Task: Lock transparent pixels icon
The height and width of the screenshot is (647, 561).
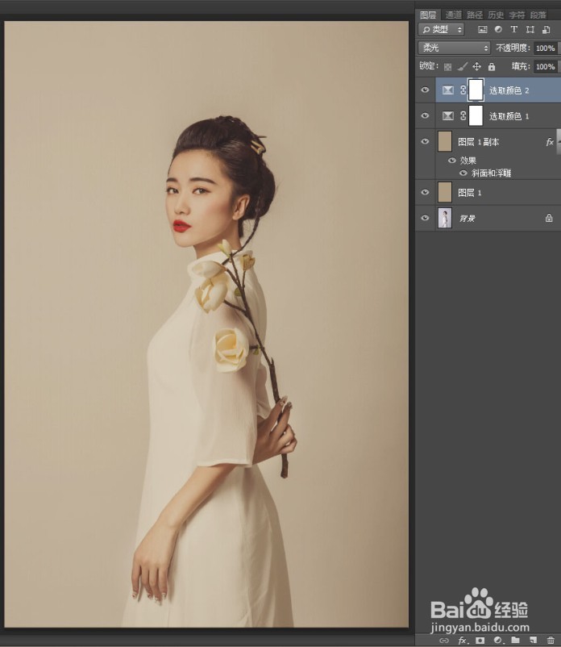Action: [447, 67]
